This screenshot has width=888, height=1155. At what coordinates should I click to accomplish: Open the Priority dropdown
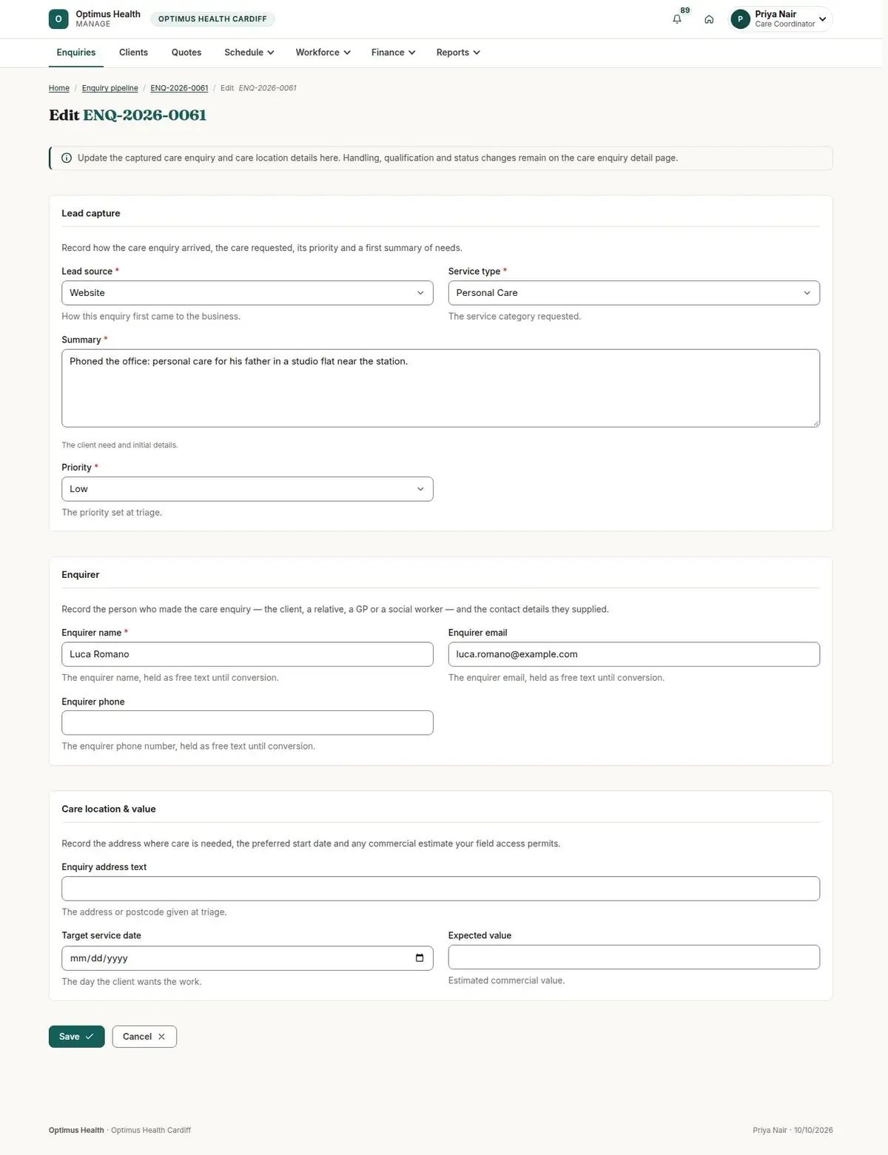click(x=247, y=489)
